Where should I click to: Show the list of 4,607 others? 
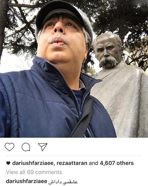coord(117,163)
